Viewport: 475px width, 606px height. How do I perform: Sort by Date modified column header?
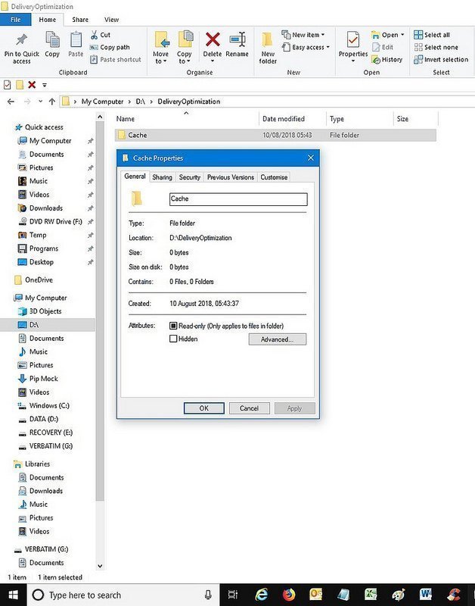[x=283, y=119]
